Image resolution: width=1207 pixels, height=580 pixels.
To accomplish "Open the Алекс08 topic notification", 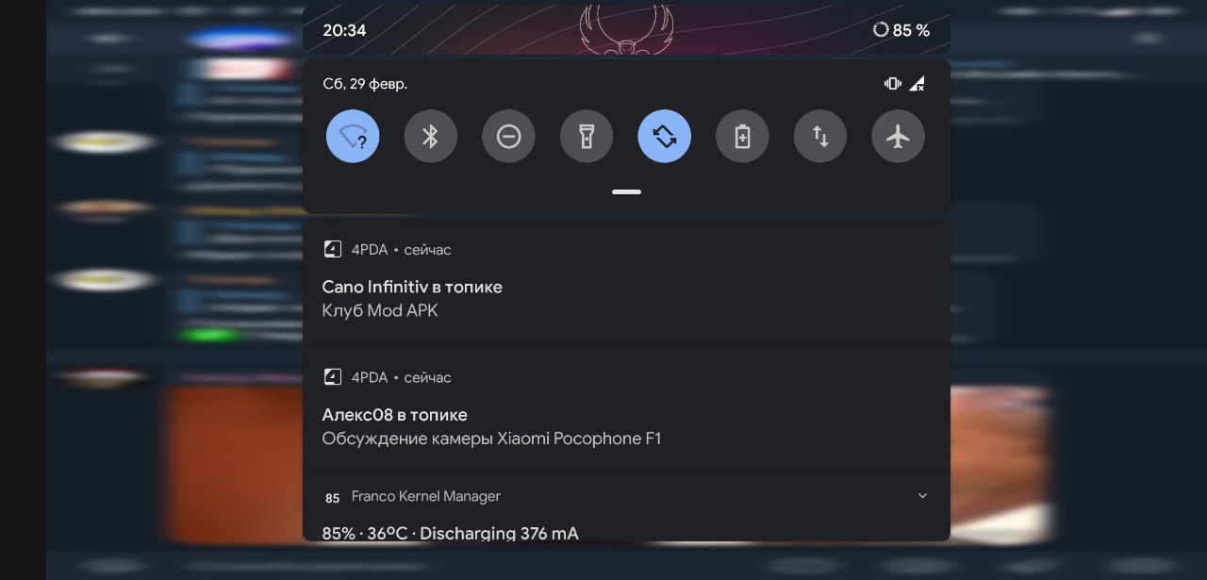I will (x=626, y=410).
